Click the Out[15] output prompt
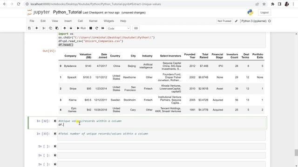The width and height of the screenshot is (298, 167). pos(49,51)
